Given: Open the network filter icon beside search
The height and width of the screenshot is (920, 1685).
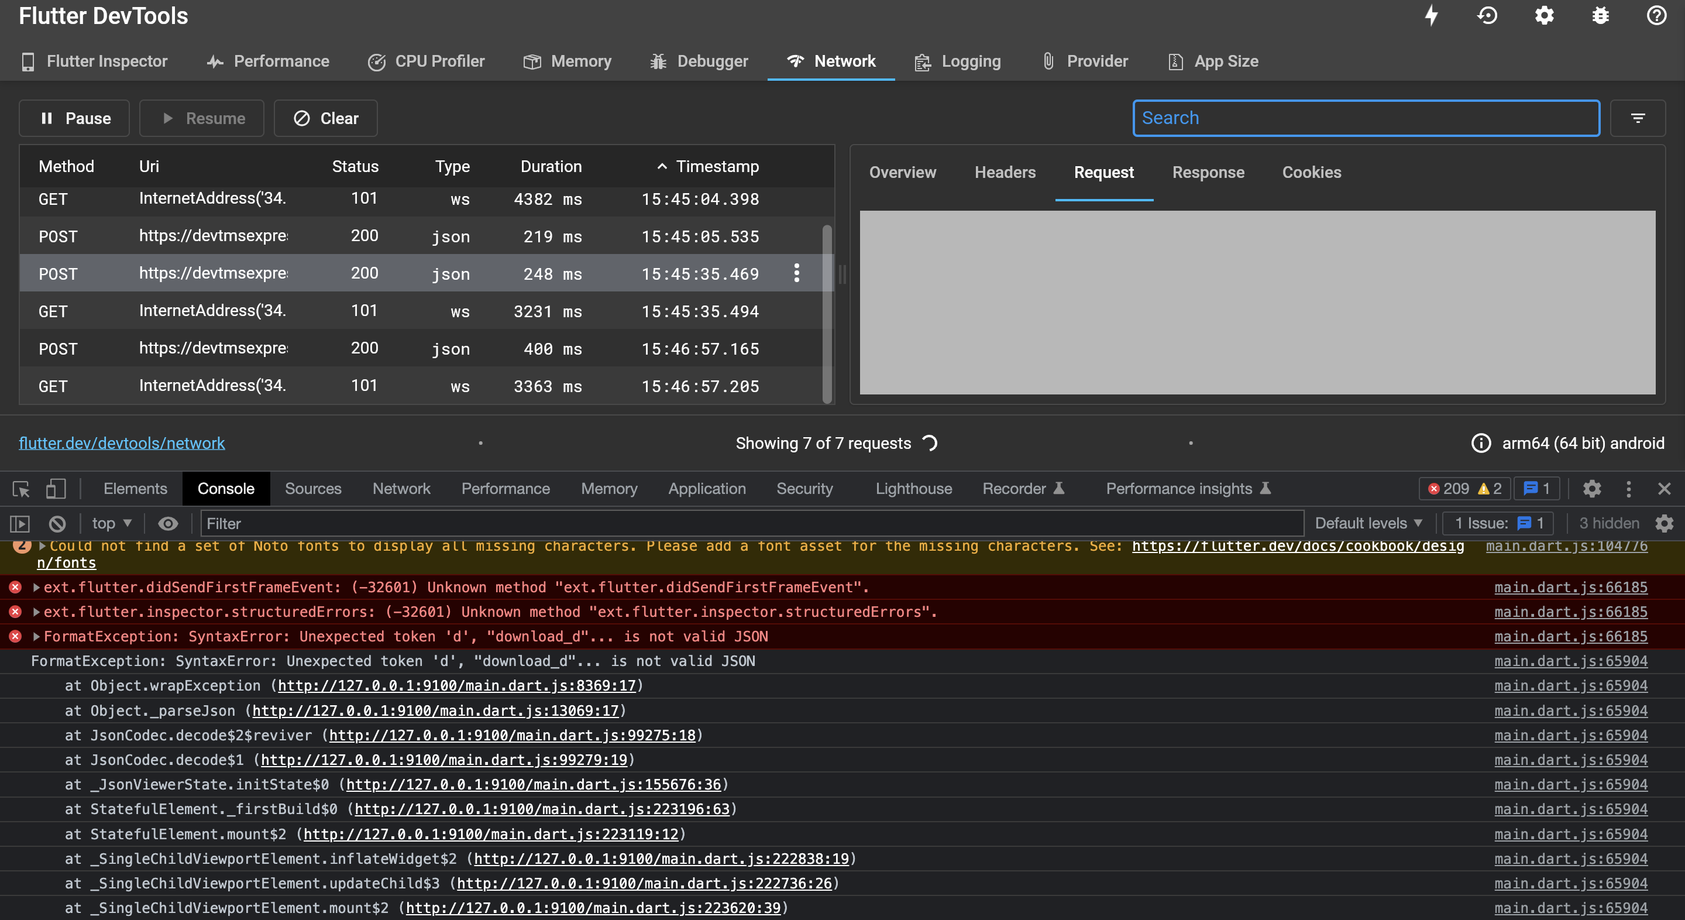Looking at the screenshot, I should [1638, 118].
